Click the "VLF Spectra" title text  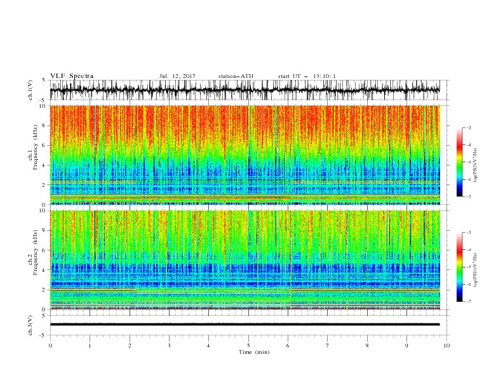72,76
